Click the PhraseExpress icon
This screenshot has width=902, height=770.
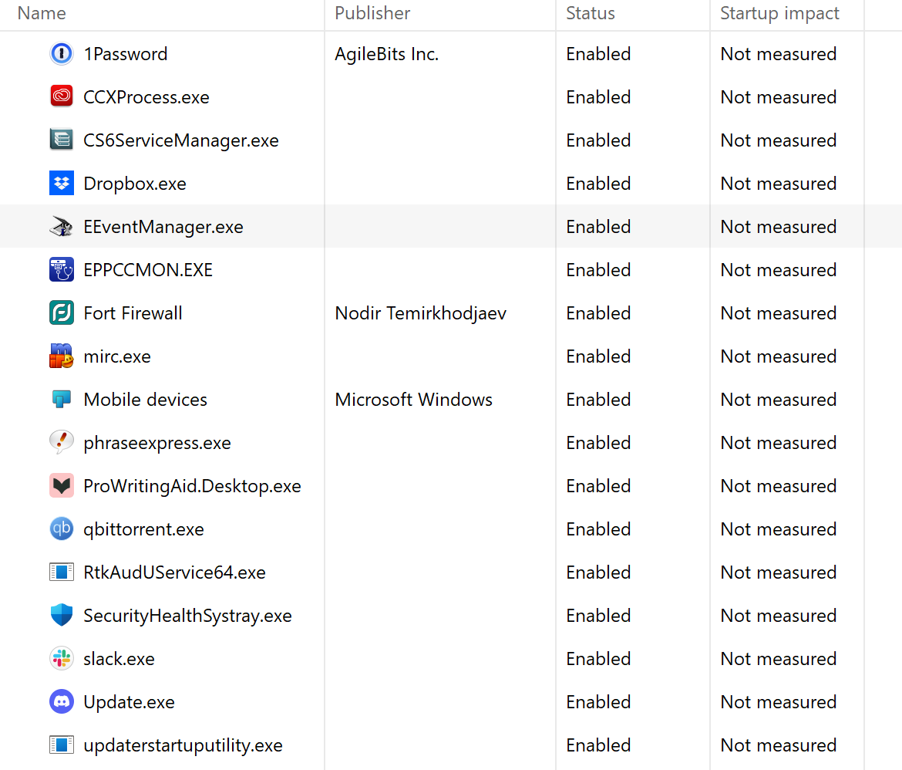pos(61,443)
